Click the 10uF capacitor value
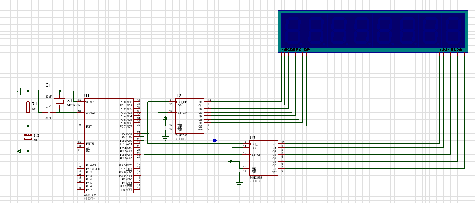The height and width of the screenshot is (203, 475). [37, 140]
